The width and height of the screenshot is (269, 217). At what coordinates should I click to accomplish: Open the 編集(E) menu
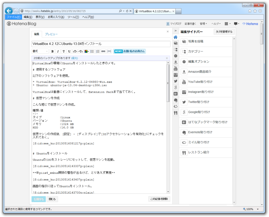[28, 17]
